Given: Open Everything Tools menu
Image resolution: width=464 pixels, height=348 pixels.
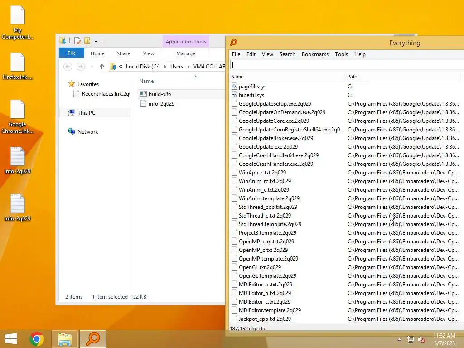Looking at the screenshot, I should pos(341,54).
